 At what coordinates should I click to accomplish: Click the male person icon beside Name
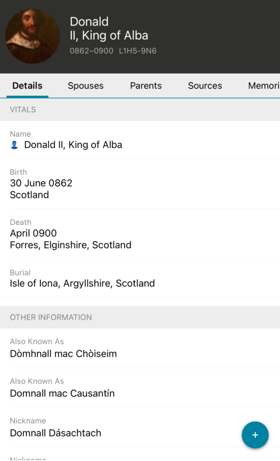point(14,145)
